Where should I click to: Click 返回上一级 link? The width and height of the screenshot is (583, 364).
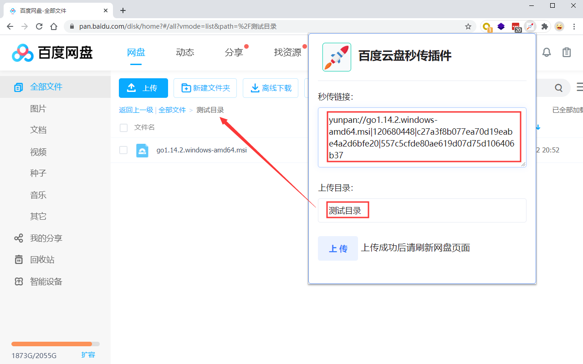(136, 110)
